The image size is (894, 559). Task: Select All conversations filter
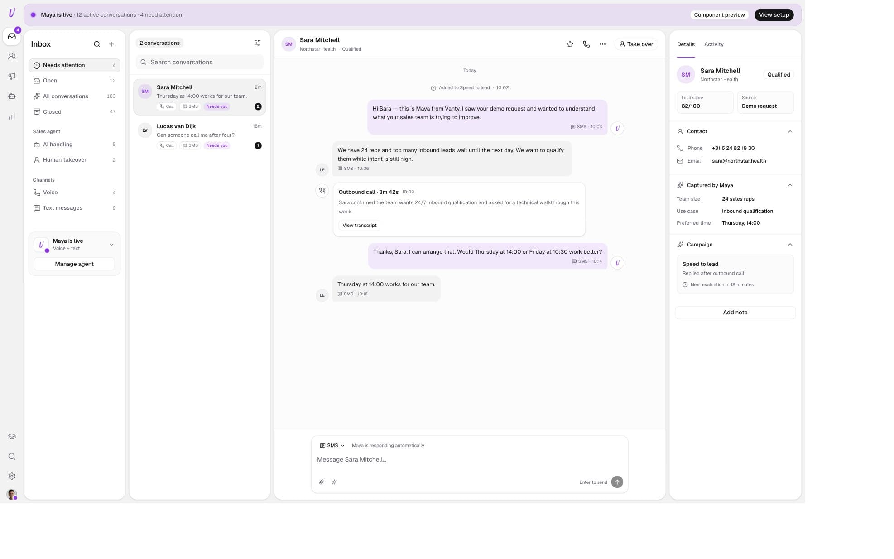(x=74, y=96)
